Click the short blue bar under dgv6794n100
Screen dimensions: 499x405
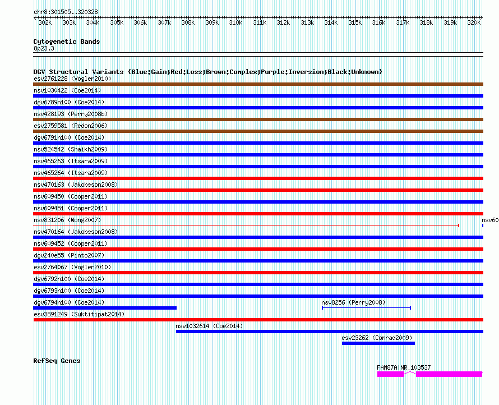[105, 308]
